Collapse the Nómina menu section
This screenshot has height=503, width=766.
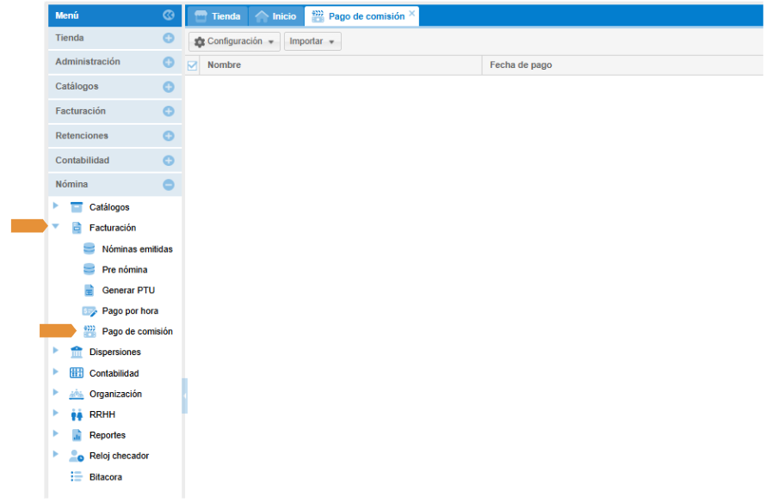coord(169,185)
